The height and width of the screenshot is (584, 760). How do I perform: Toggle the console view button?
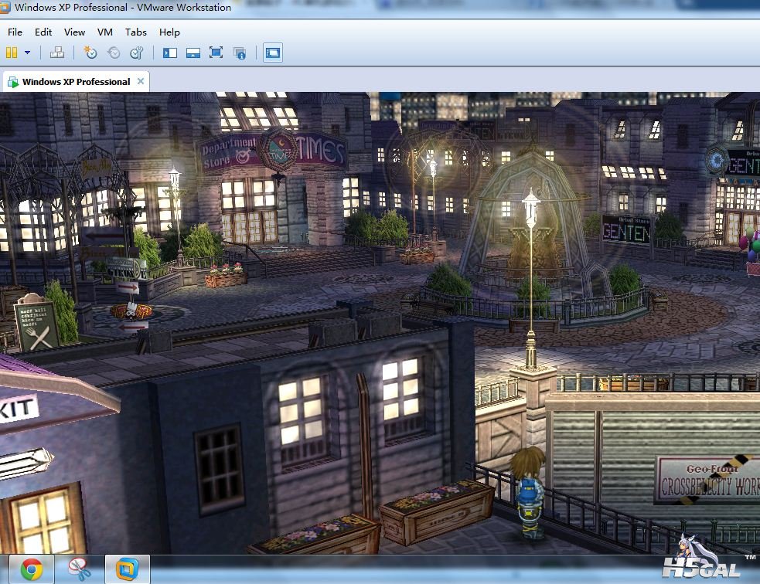[x=273, y=53]
